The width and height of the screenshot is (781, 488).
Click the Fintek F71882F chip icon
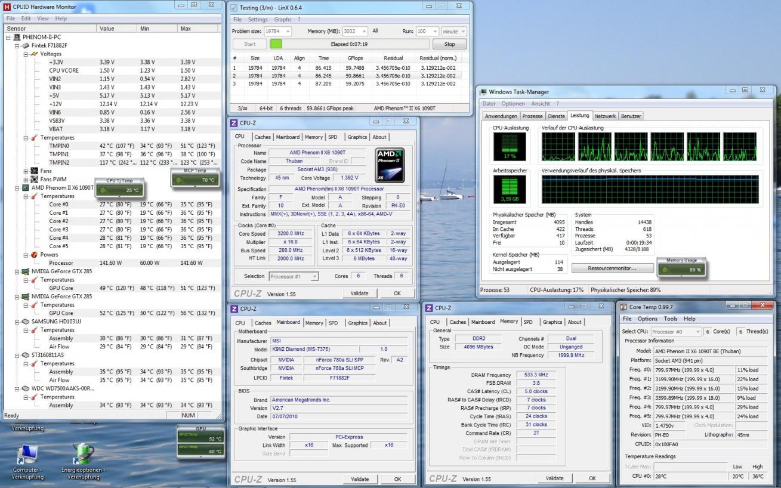(26, 45)
